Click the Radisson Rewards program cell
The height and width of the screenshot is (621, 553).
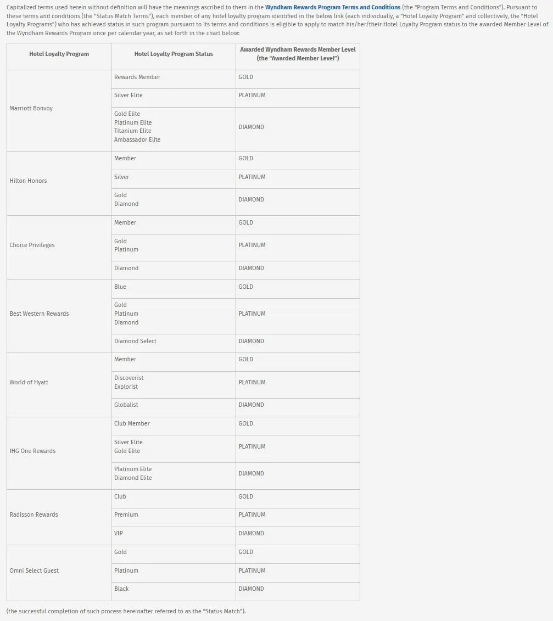tap(33, 514)
